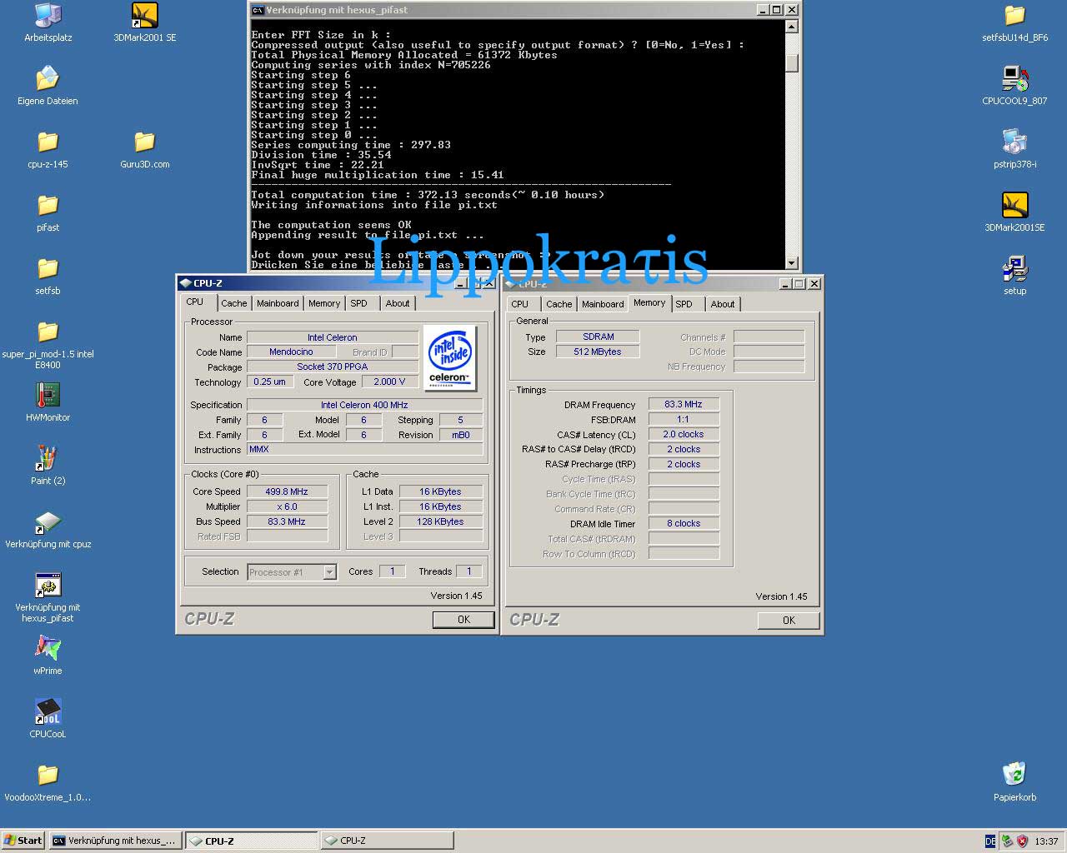
Task: Switch to About tab in right CPU-Z window
Action: [723, 305]
